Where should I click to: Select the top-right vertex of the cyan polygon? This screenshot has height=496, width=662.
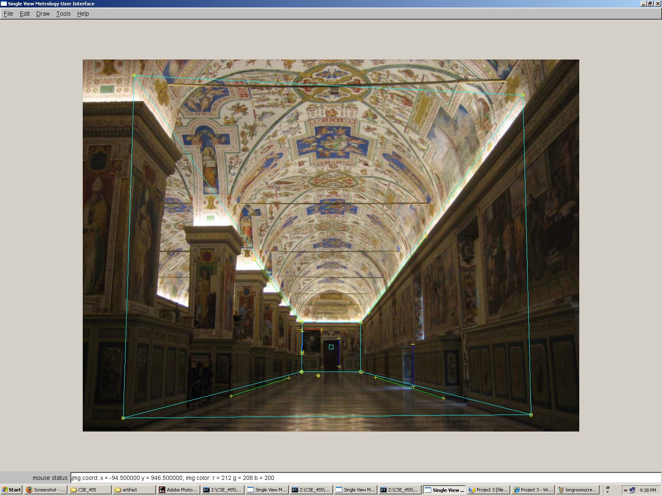point(523,95)
